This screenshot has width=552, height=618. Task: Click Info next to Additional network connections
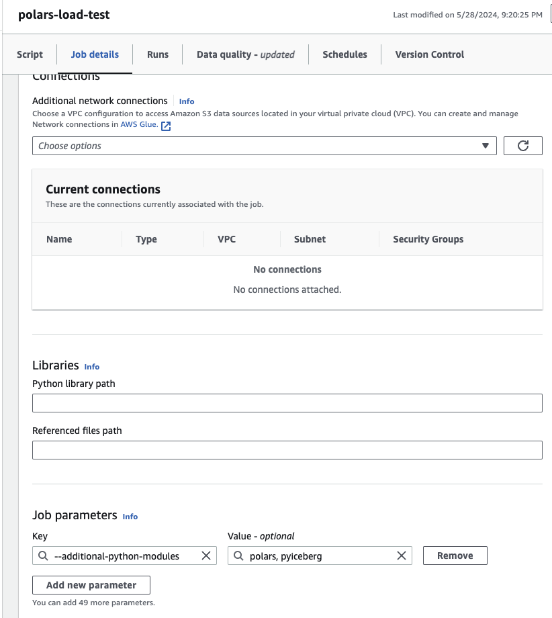coord(186,101)
